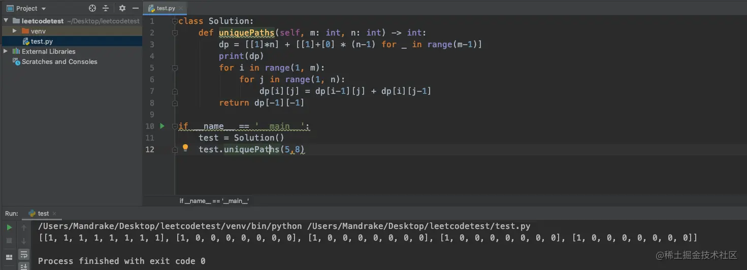747x270 pixels.
Task: Switch to the test.py editor tab
Action: (x=165, y=8)
